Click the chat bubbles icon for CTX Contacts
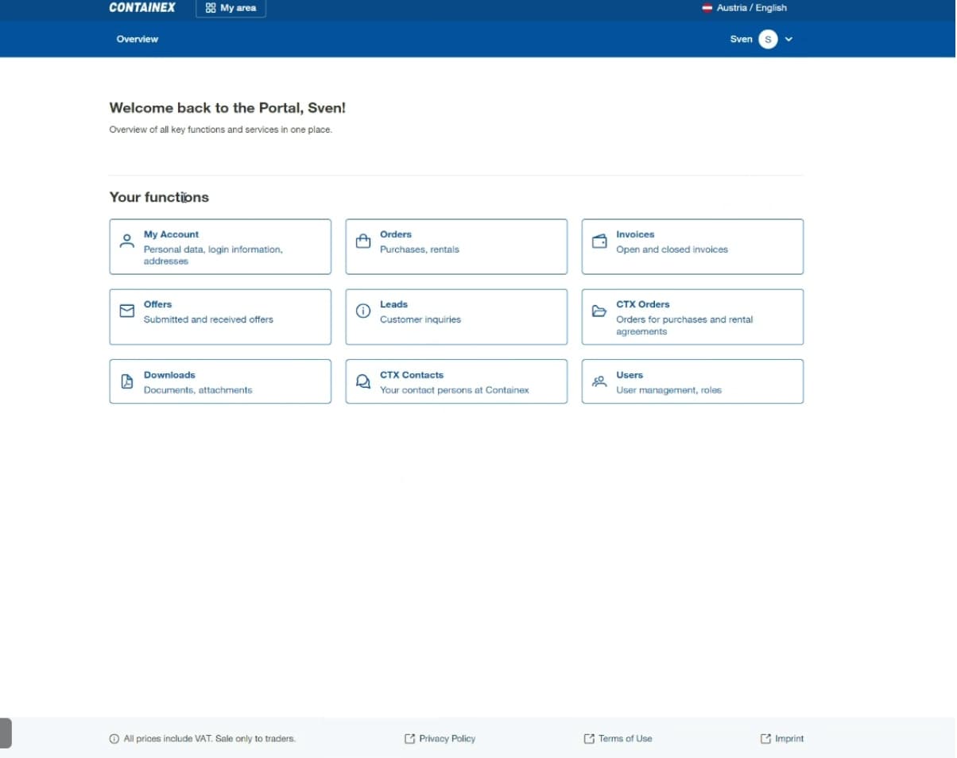The height and width of the screenshot is (758, 957). point(362,381)
